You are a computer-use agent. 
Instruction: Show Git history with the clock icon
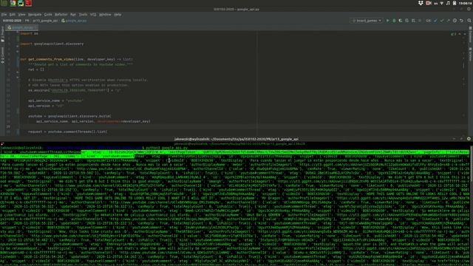[455, 21]
